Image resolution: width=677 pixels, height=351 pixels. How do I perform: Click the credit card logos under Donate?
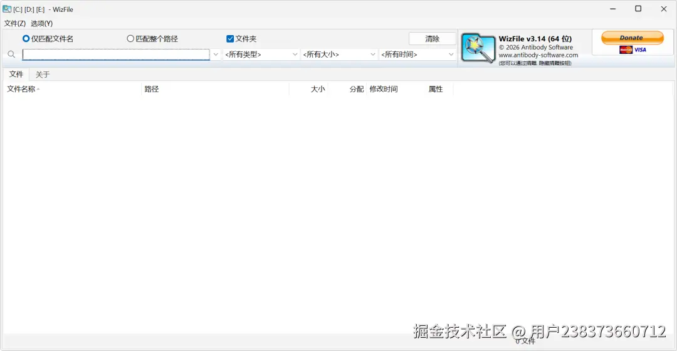pyautogui.click(x=632, y=50)
